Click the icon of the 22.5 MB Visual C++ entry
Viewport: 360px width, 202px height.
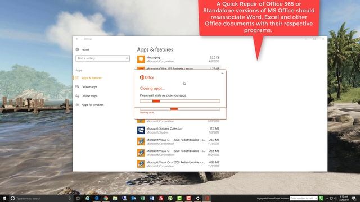[x=141, y=153]
